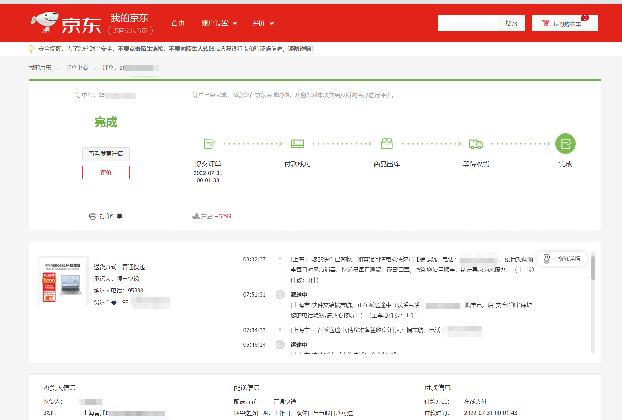Viewport: 622px width, 420px height.
Task: Click 在线支付 payment method text
Action: tap(475, 402)
